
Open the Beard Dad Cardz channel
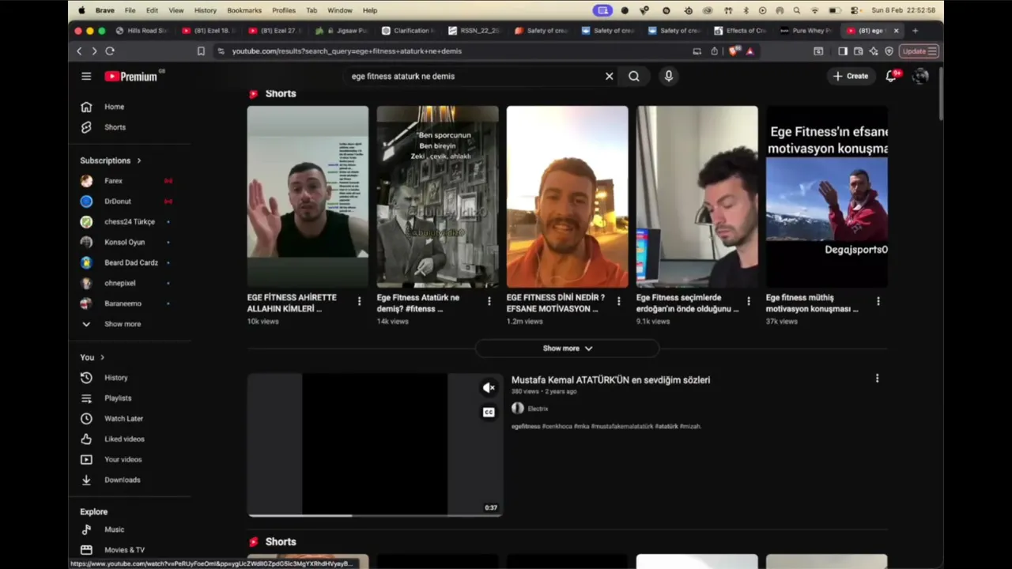point(130,262)
